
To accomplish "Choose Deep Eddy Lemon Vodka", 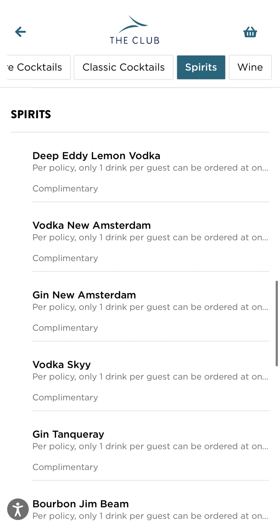I will click(96, 156).
